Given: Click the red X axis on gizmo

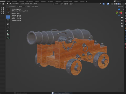Looking at the screenshot, I should tap(121, 13).
